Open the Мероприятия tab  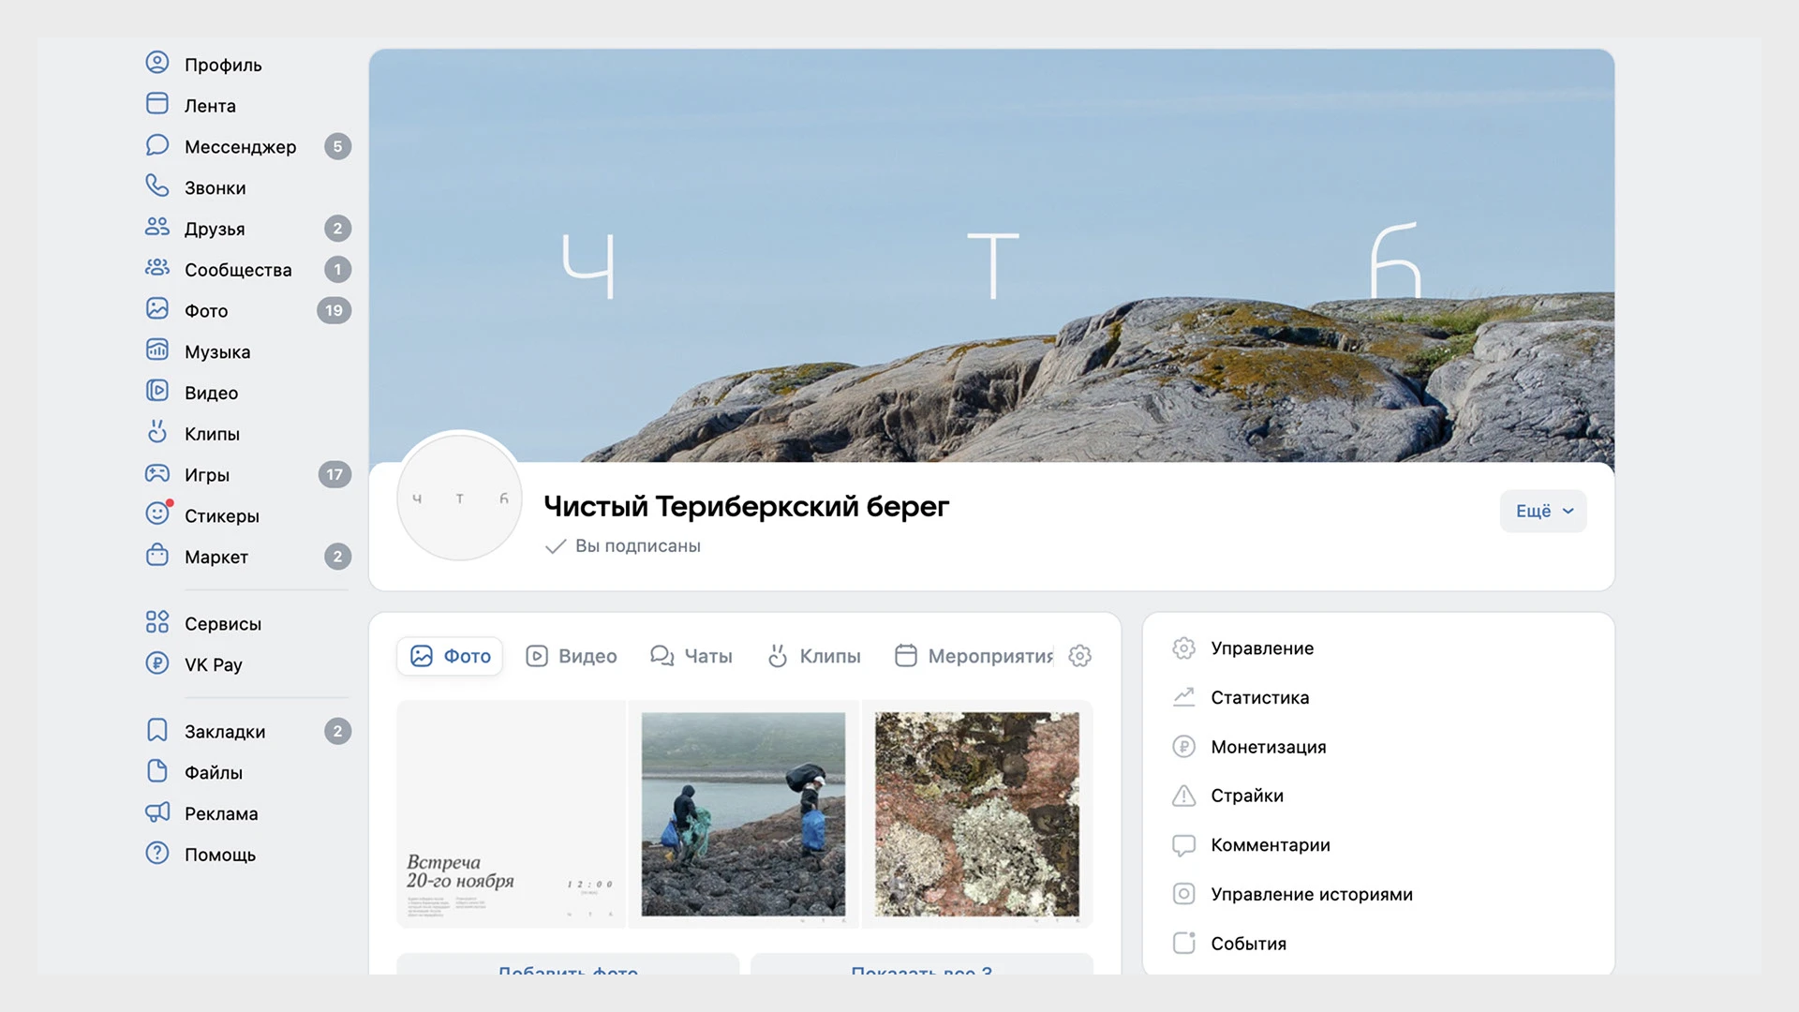pos(974,656)
